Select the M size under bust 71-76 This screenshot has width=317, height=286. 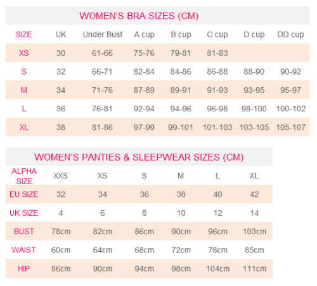(102, 90)
